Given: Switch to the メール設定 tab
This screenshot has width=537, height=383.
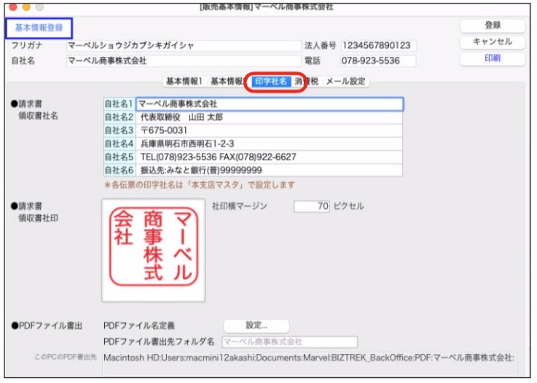Looking at the screenshot, I should coord(345,82).
